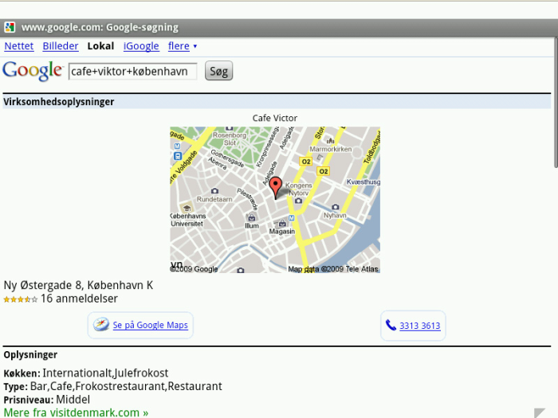
Task: Click the Virksomhedsoplysninger header
Action: pyautogui.click(x=59, y=102)
